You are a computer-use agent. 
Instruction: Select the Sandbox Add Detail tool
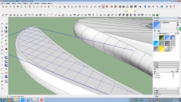[131, 7]
